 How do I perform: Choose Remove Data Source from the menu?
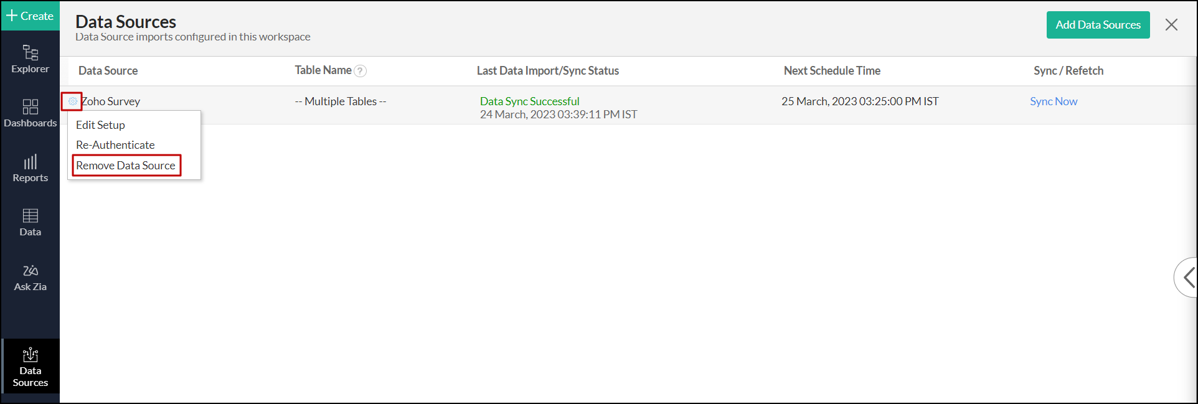125,165
